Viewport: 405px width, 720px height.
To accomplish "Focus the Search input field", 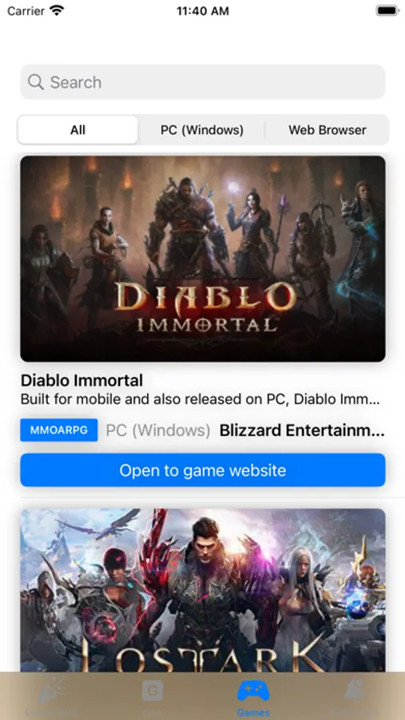I will point(203,82).
